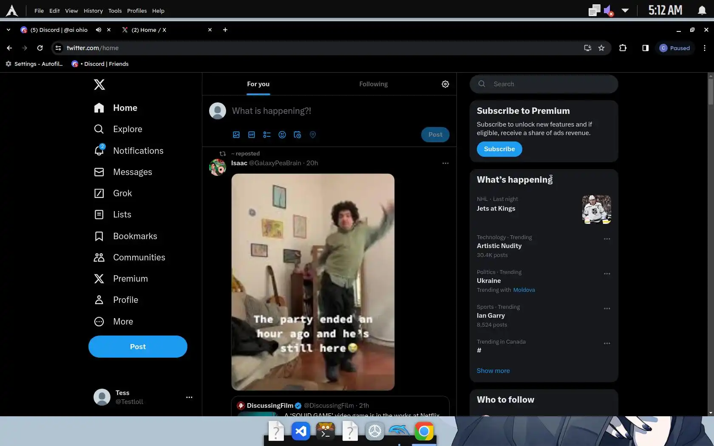Launch Visual Studio Code from the dock
Image resolution: width=714 pixels, height=446 pixels.
coord(301,432)
